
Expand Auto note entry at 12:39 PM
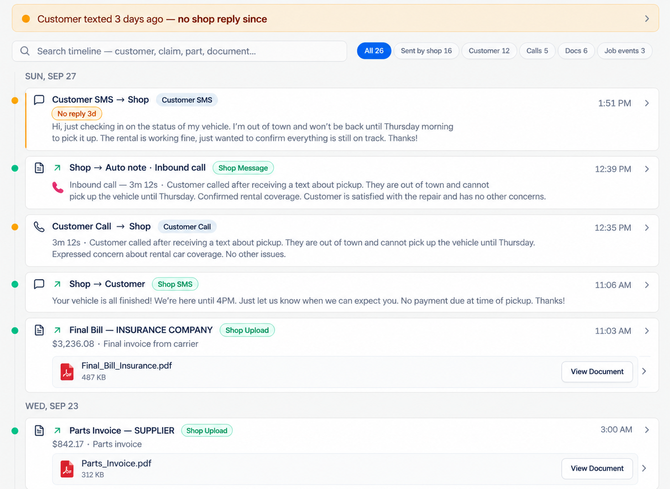[x=647, y=169]
